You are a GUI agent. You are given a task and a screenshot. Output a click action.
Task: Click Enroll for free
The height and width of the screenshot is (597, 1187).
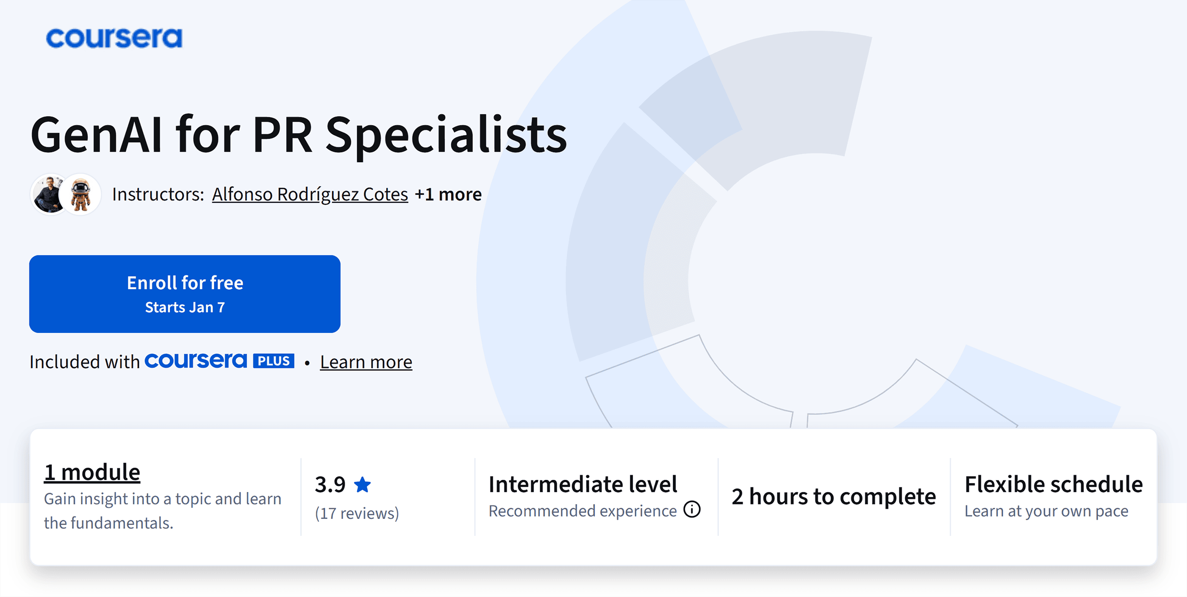184,294
